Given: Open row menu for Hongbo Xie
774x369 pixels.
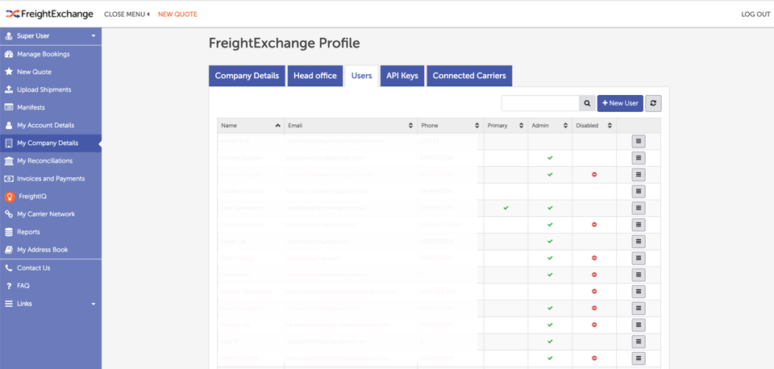Looking at the screenshot, I should pos(639,325).
